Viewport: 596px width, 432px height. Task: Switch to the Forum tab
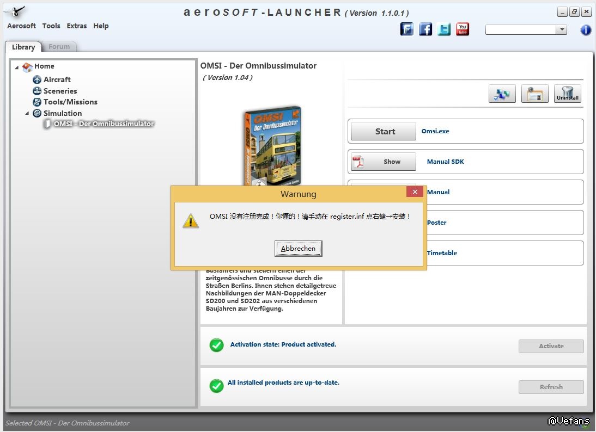(59, 47)
